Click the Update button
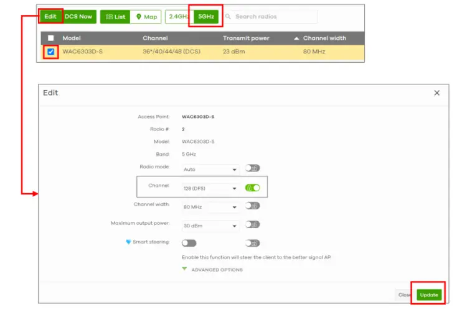Image resolution: width=467 pixels, height=315 pixels. click(x=429, y=294)
